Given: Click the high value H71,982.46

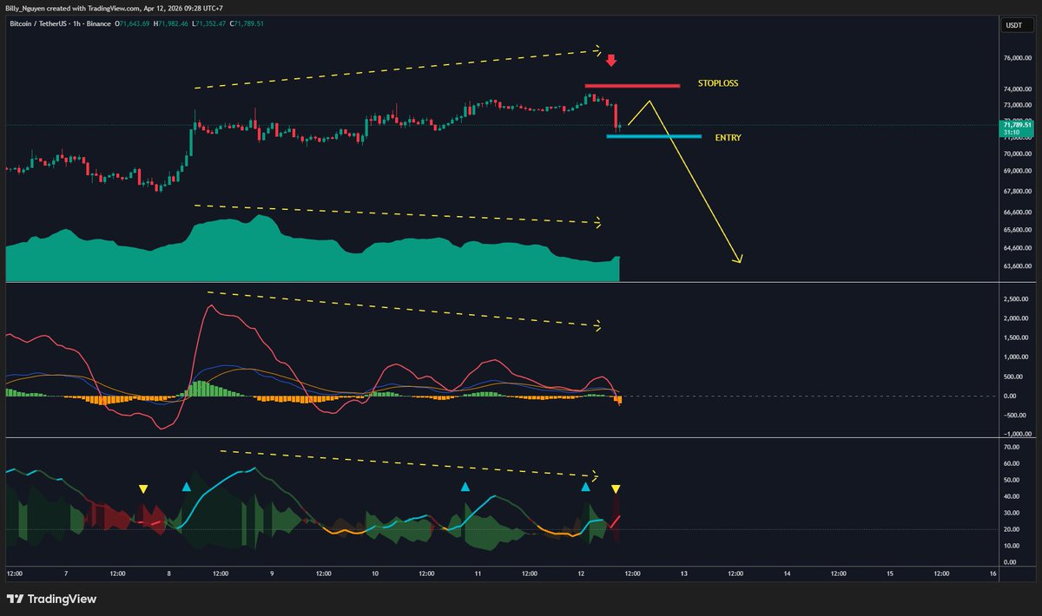Looking at the screenshot, I should (171, 24).
